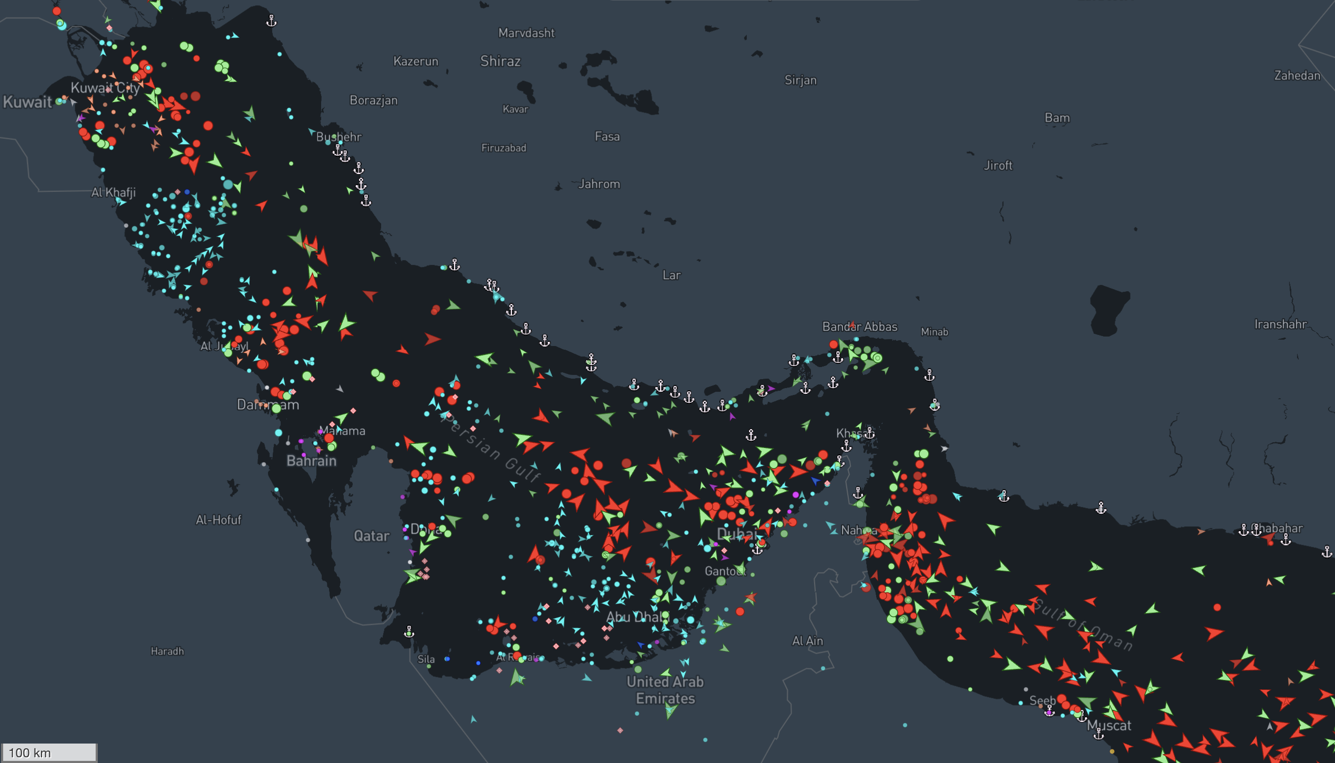Select the Kuwait City label
The image size is (1335, 763).
pos(107,89)
